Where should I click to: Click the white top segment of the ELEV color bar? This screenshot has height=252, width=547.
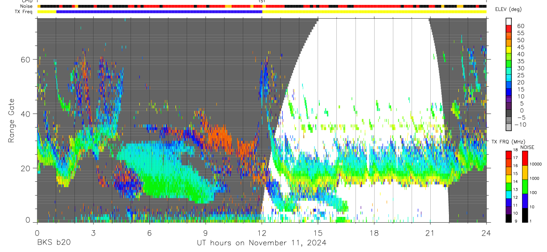pyautogui.click(x=509, y=22)
